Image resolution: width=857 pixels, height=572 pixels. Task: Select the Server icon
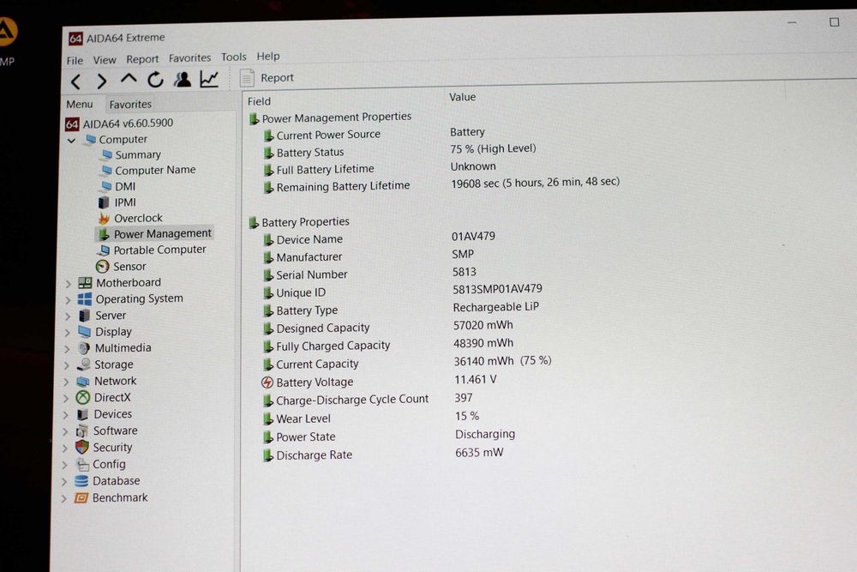[84, 316]
